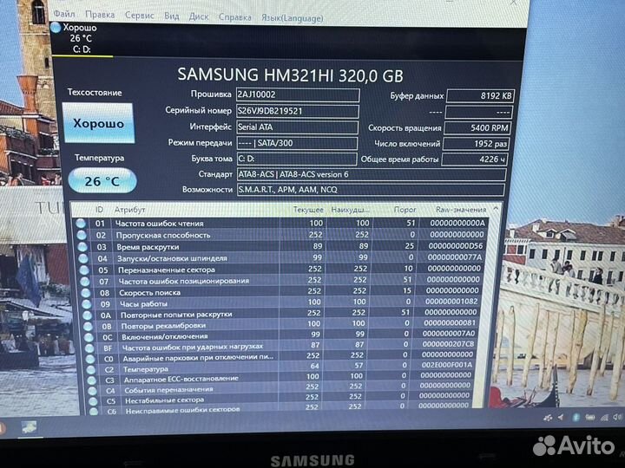625x468 pixels.
Task: Click the volume icon in the system tray
Action: coord(617,417)
